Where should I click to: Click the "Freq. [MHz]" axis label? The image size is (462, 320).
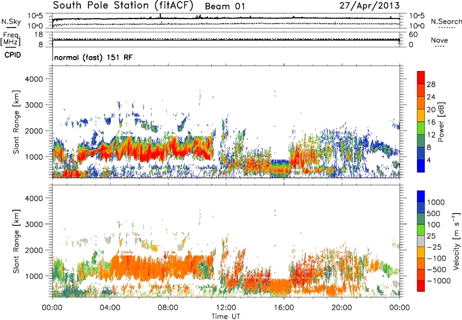click(10, 39)
